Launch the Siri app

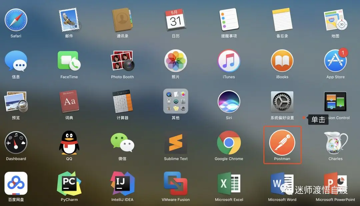(229, 102)
